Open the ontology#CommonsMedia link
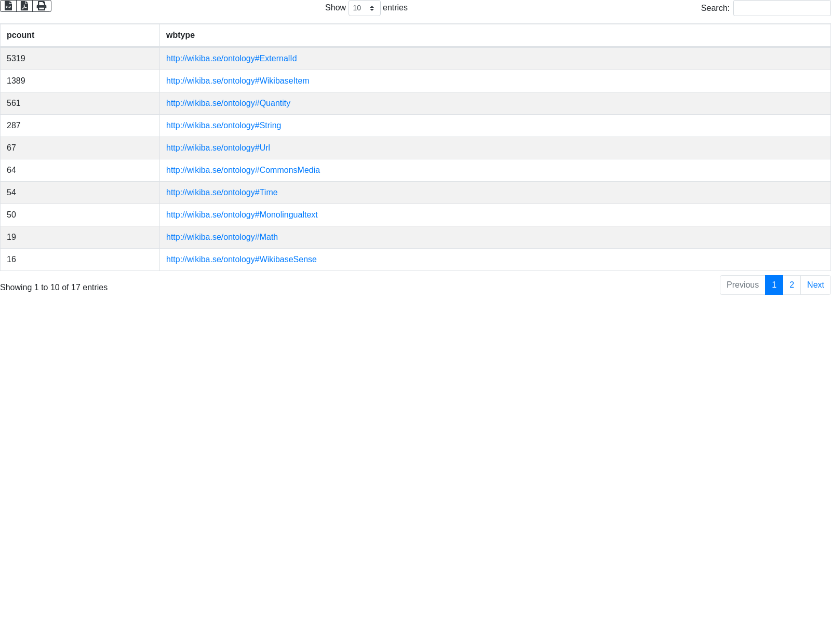This screenshot has height=623, width=831. 243,170
